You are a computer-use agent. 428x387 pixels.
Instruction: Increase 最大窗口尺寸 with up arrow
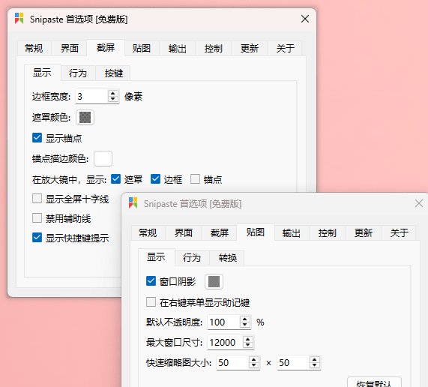[248, 340]
